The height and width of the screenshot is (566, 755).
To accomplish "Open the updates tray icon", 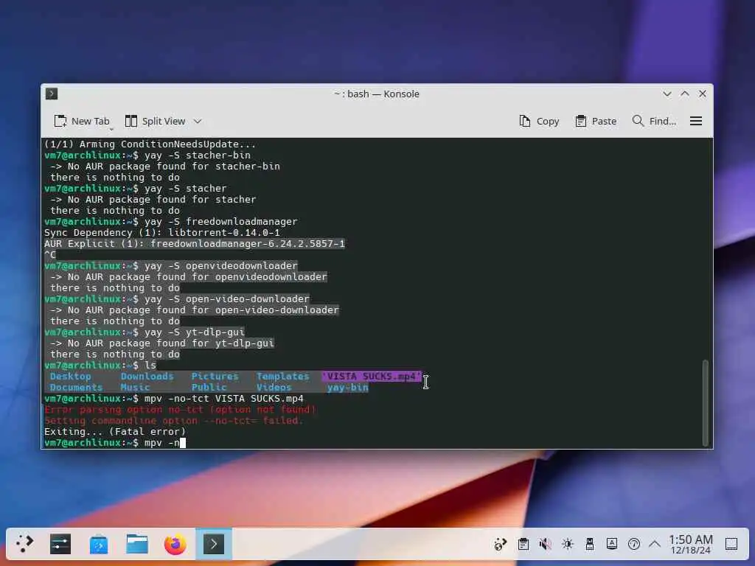I will click(501, 545).
